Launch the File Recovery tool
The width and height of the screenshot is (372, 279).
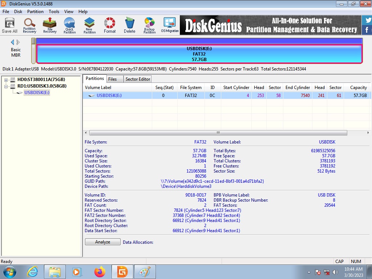coord(50,25)
